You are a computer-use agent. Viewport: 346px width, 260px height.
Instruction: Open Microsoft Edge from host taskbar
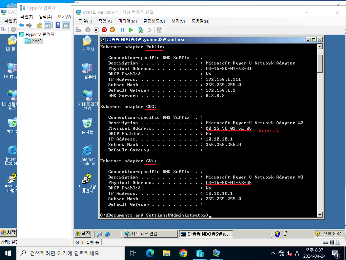[x=150, y=253]
